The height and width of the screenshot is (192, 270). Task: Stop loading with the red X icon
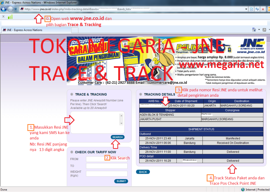pos(263,9)
